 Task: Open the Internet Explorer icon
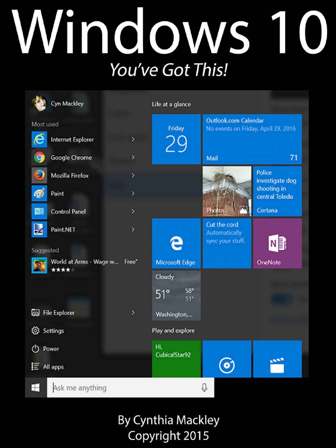click(x=39, y=140)
